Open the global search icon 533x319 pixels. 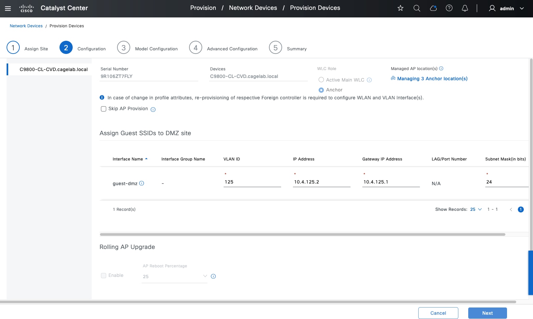click(x=417, y=8)
